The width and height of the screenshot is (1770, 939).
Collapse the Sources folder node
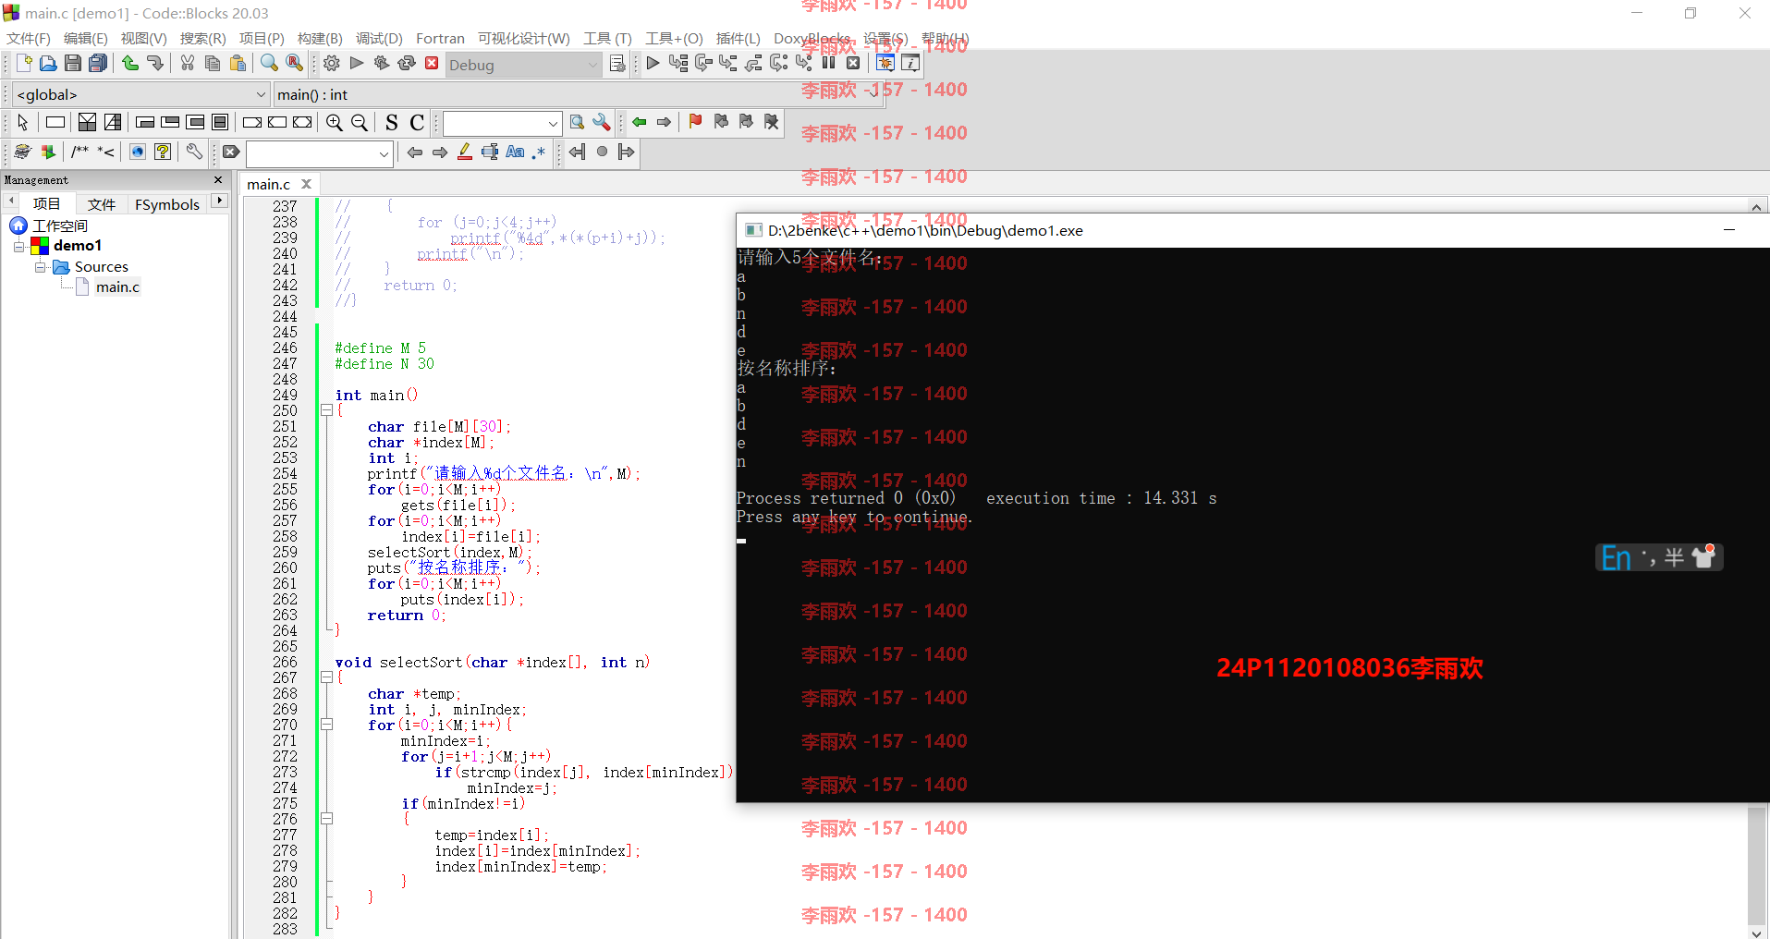tap(40, 267)
